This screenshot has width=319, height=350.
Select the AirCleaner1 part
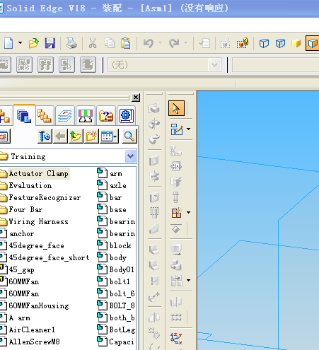click(32, 330)
